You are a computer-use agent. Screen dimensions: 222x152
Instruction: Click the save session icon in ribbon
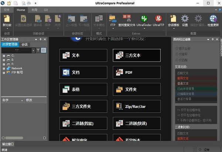(x=48, y=19)
